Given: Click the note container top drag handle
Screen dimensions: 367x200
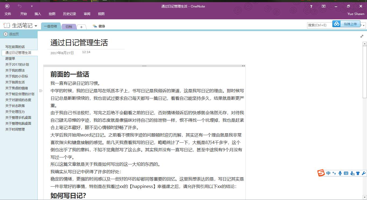Looking at the screenshot, I should click(144, 66).
